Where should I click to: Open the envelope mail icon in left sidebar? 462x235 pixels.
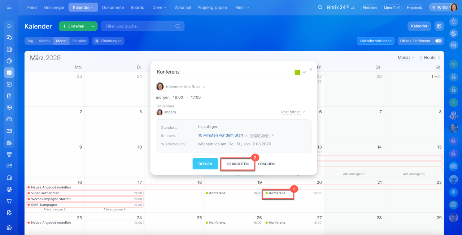9,131
